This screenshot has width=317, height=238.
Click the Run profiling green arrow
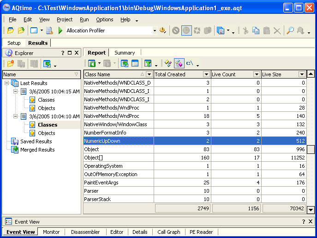(60, 31)
